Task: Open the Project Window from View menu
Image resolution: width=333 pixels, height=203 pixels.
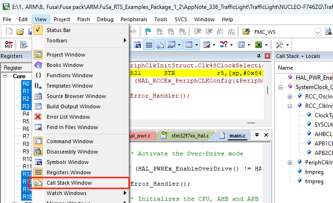Action: 65,55
